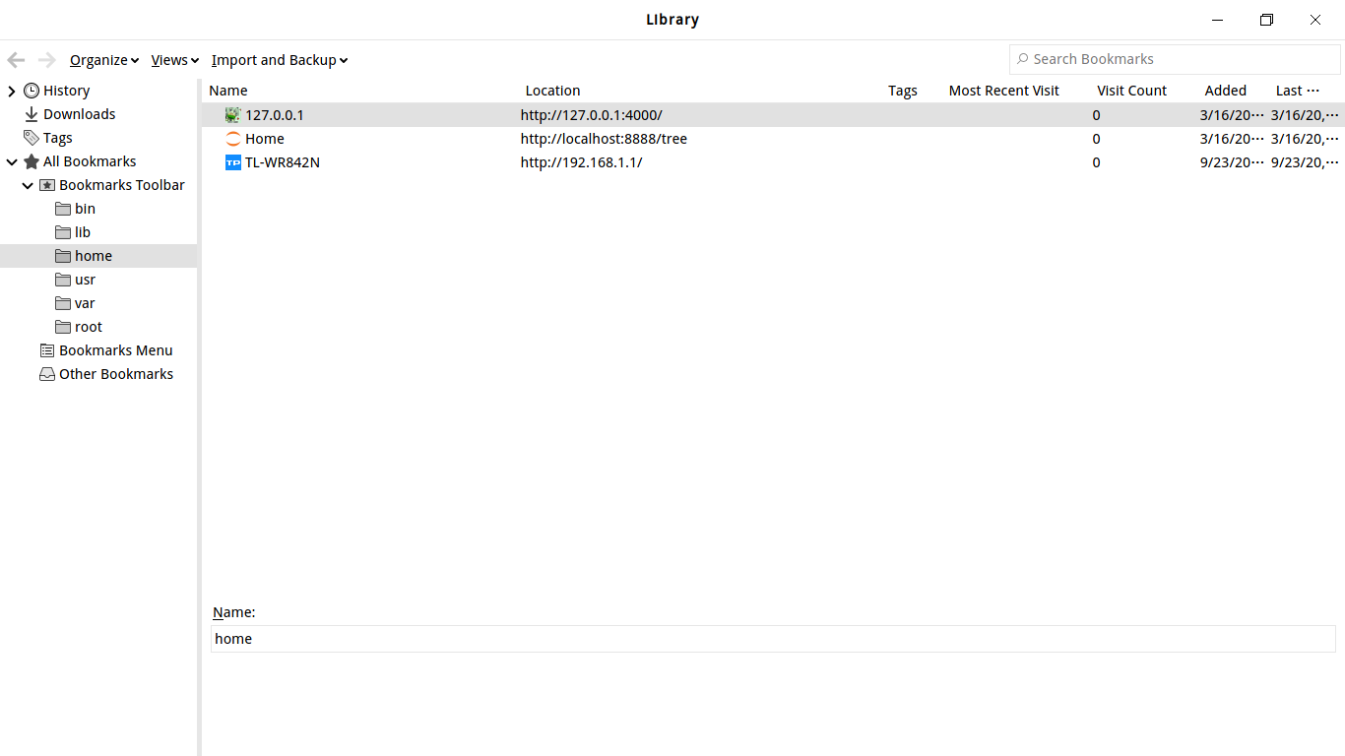Sort bookmarks by Visit Count column
Viewport: 1345px width, 756px height.
tap(1131, 90)
